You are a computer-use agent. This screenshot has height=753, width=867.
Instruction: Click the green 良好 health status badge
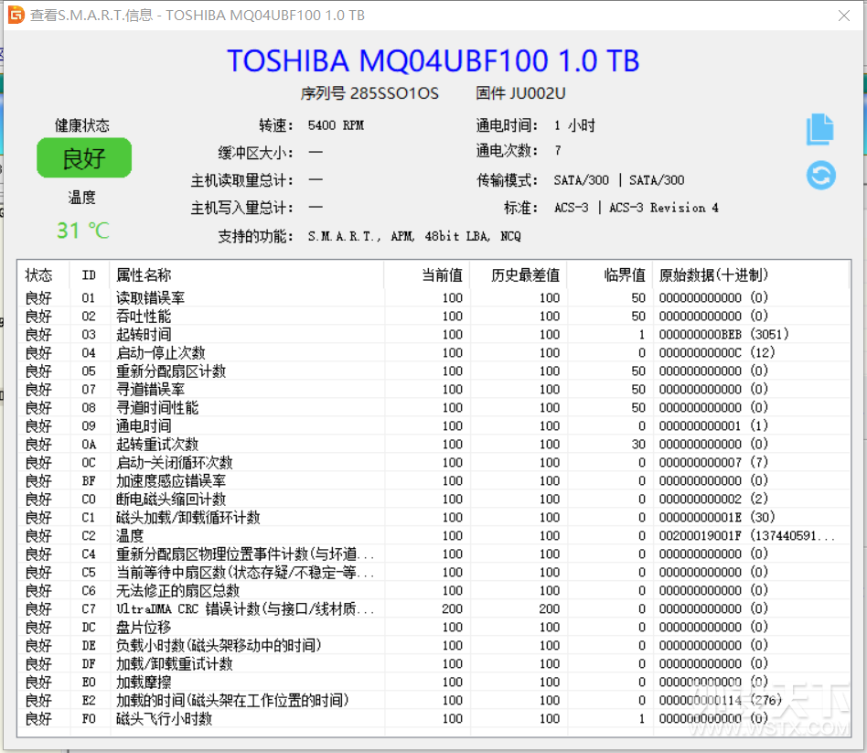tap(84, 158)
